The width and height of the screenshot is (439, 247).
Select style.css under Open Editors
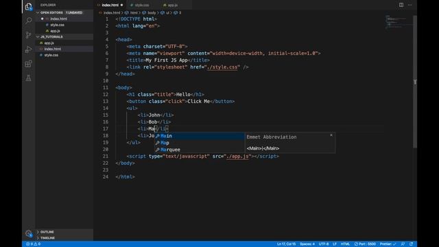pyautogui.click(x=64, y=25)
